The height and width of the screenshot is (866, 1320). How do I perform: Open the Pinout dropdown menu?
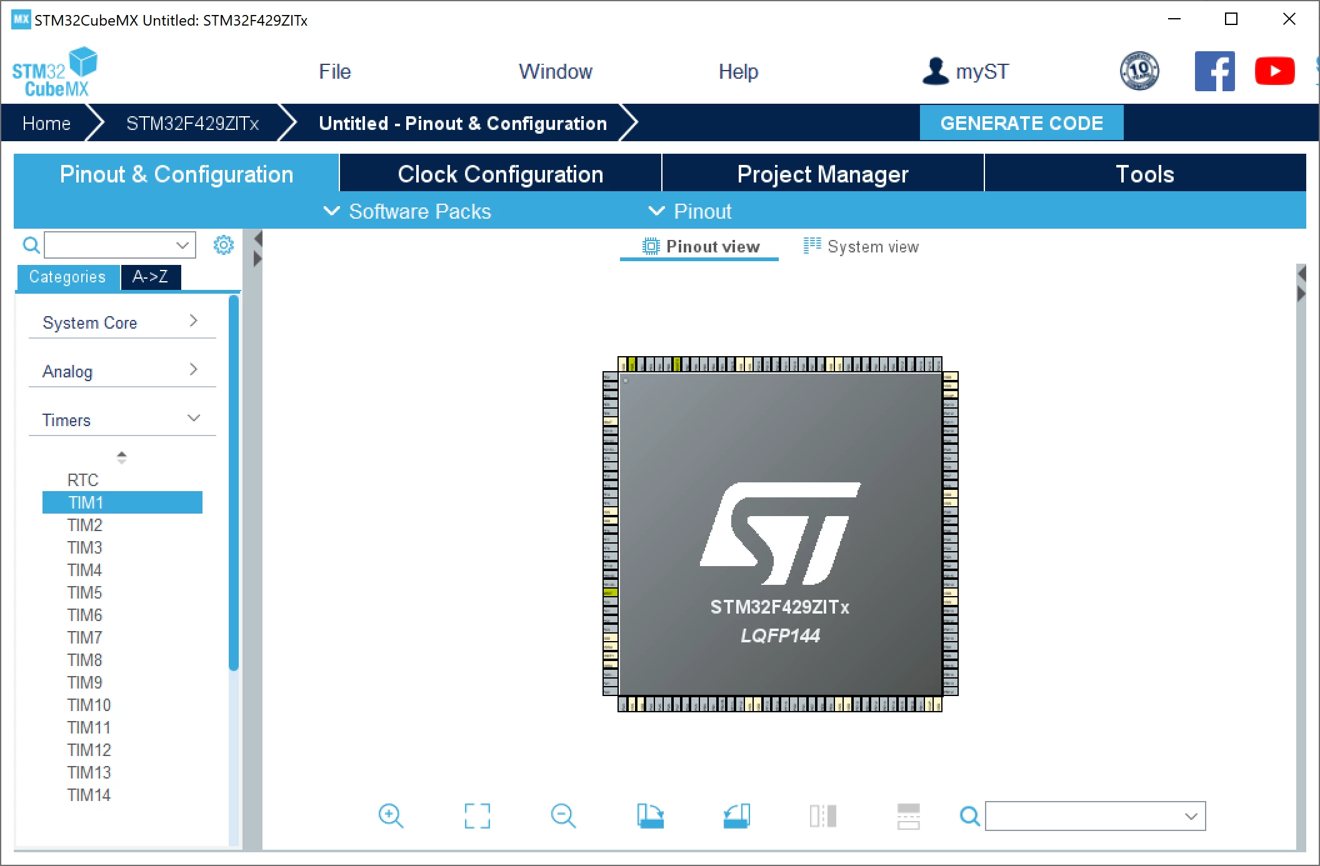point(690,211)
